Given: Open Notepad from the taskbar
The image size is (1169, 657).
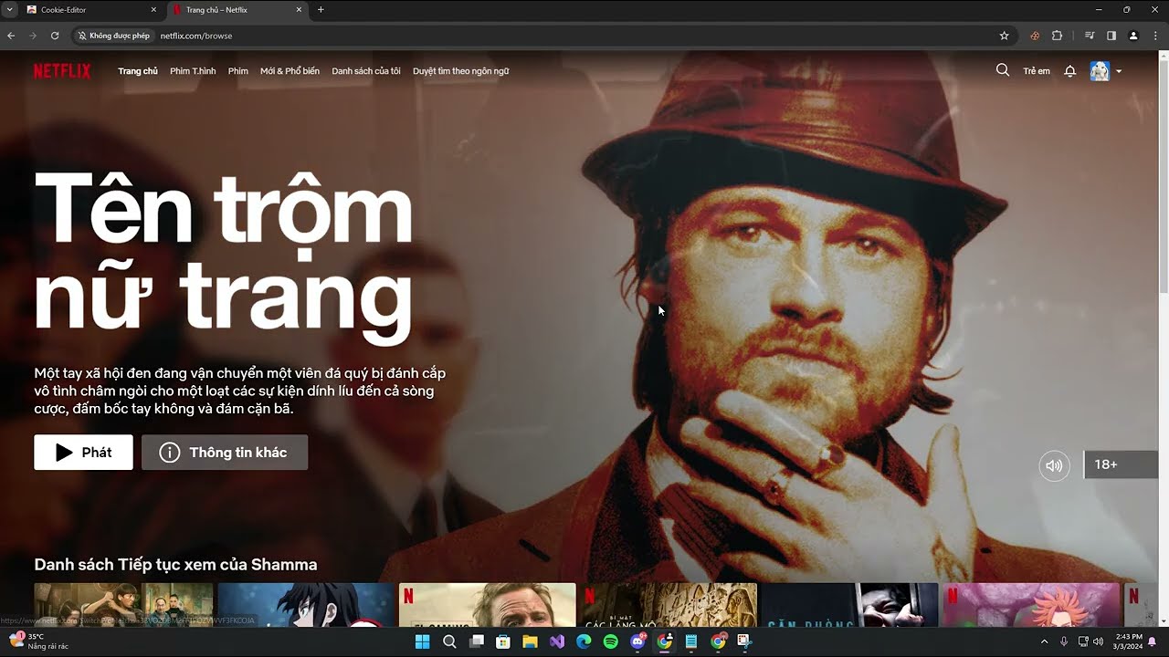Looking at the screenshot, I should 691,641.
